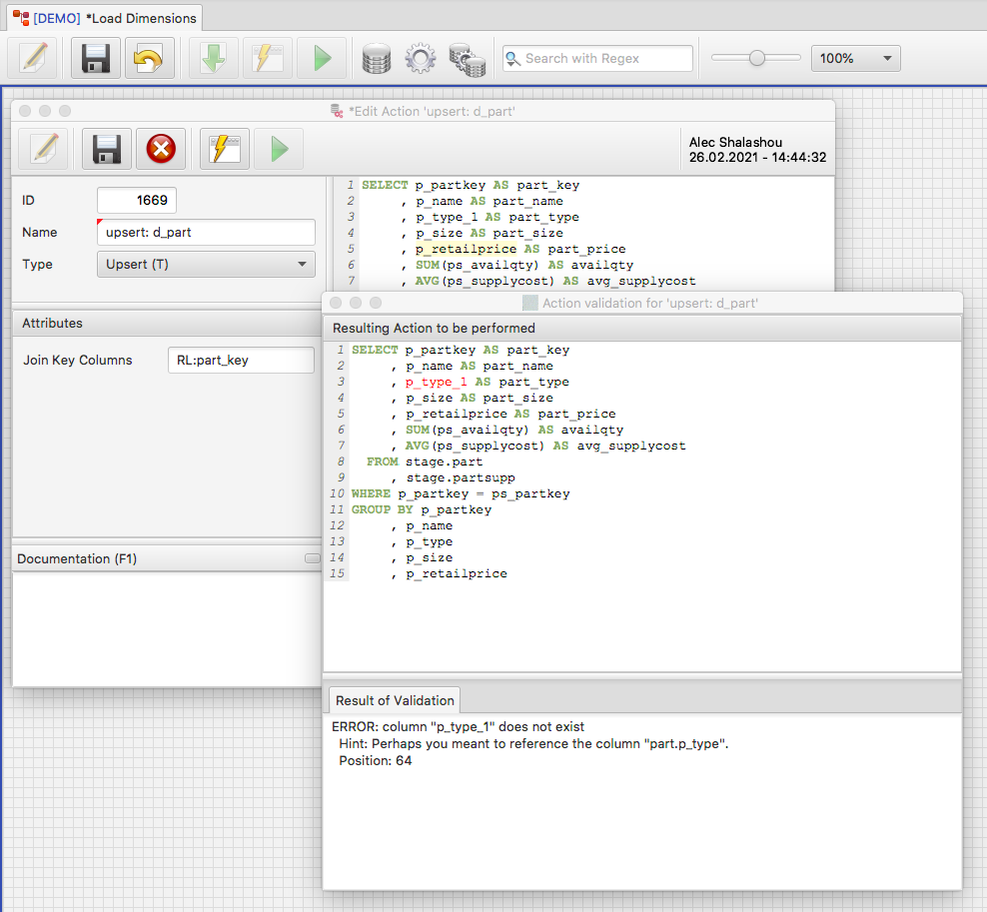
Task: Cancel action edits with red X icon
Action: (161, 150)
